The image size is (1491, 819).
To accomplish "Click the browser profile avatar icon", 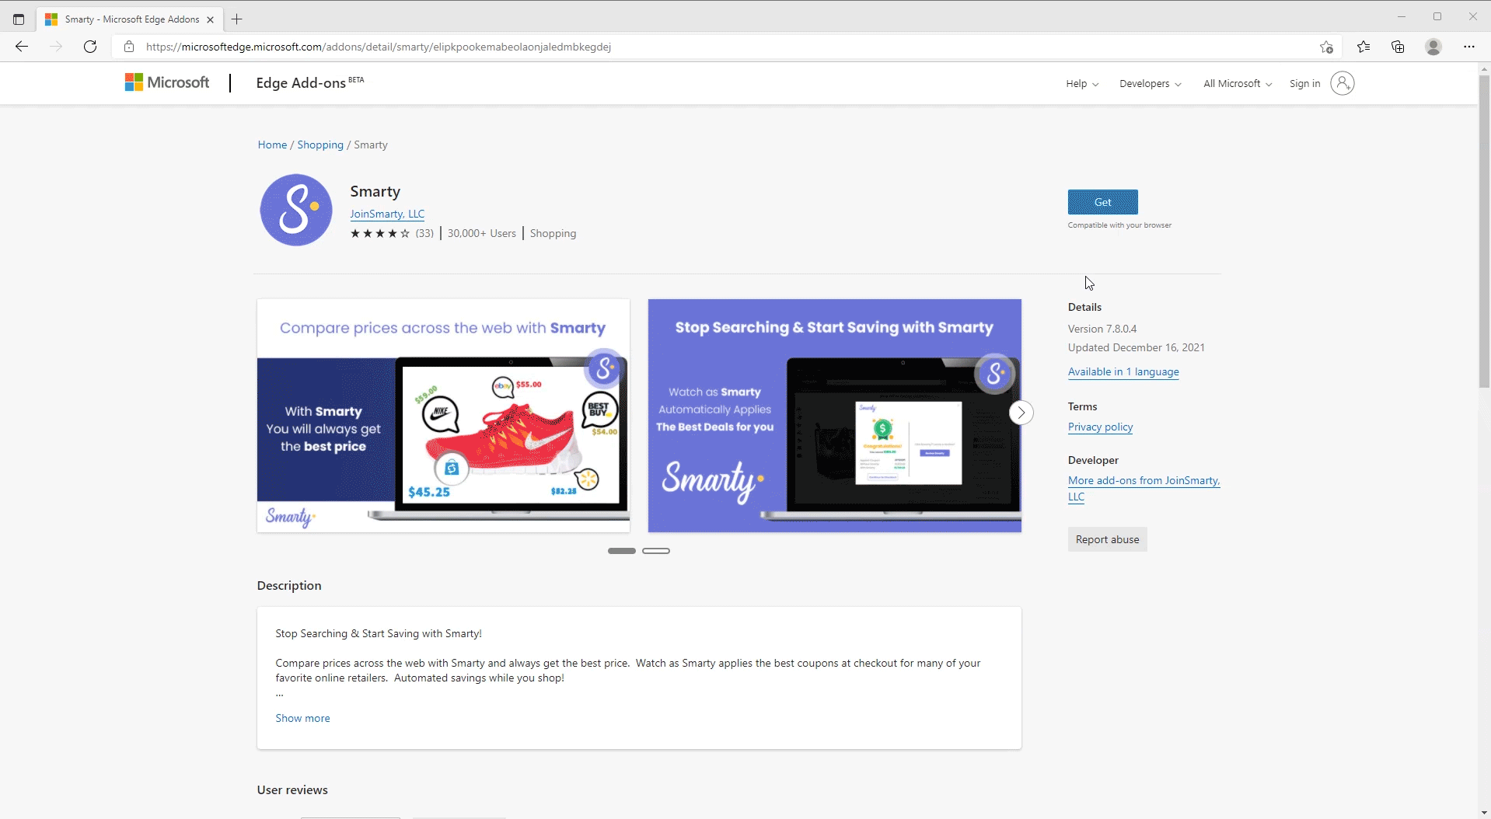I will pyautogui.click(x=1433, y=46).
